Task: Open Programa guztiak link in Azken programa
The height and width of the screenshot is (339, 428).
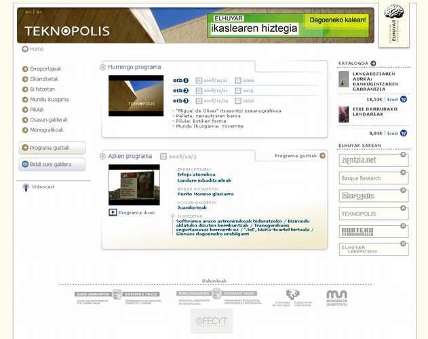Action: (296, 156)
